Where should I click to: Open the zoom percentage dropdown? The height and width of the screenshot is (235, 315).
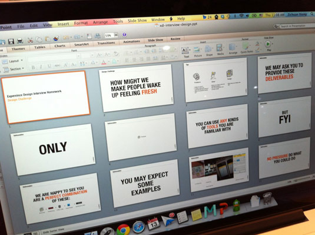(x=116, y=35)
